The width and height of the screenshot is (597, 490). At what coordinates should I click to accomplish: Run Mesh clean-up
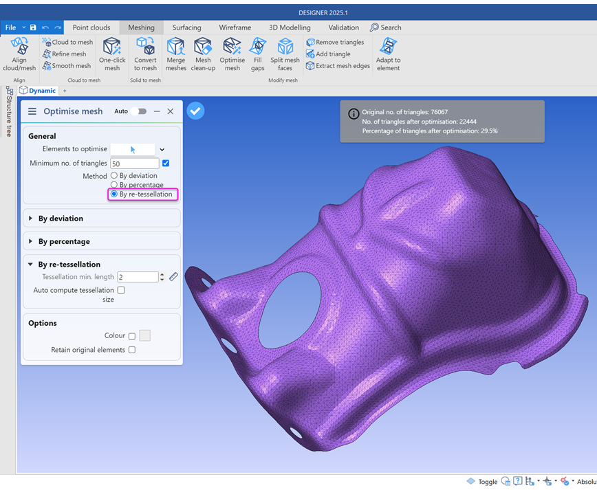pos(203,54)
